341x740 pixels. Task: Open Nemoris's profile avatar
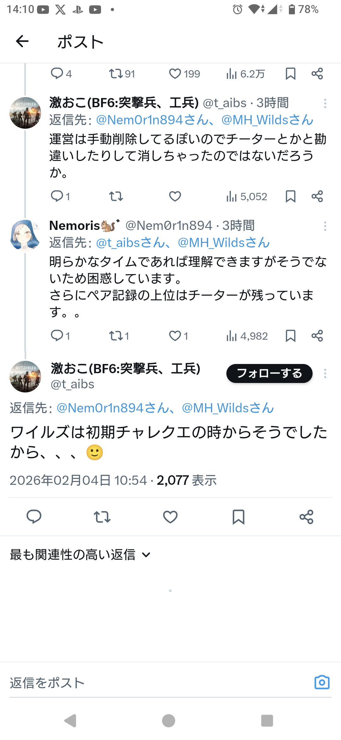[25, 236]
